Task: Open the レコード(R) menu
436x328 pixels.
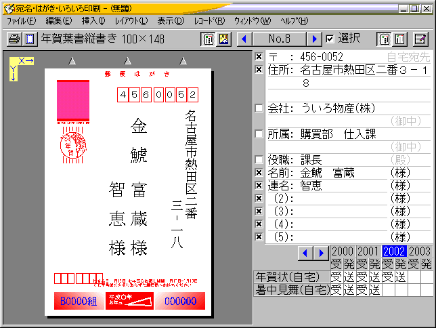Action: 209,21
